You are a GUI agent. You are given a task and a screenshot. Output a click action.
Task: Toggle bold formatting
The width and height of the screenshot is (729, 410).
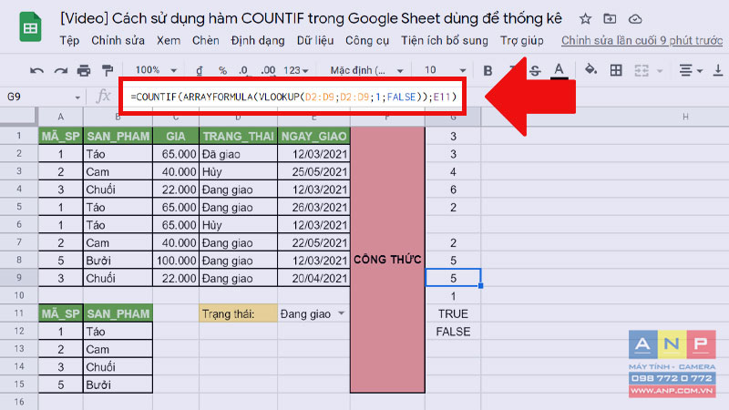coord(488,71)
